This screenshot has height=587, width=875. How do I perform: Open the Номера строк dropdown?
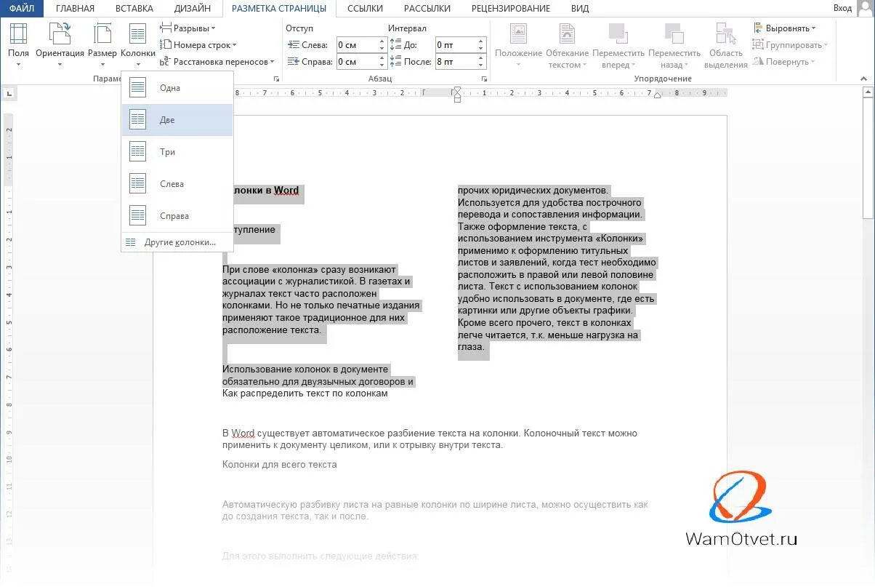(x=198, y=45)
